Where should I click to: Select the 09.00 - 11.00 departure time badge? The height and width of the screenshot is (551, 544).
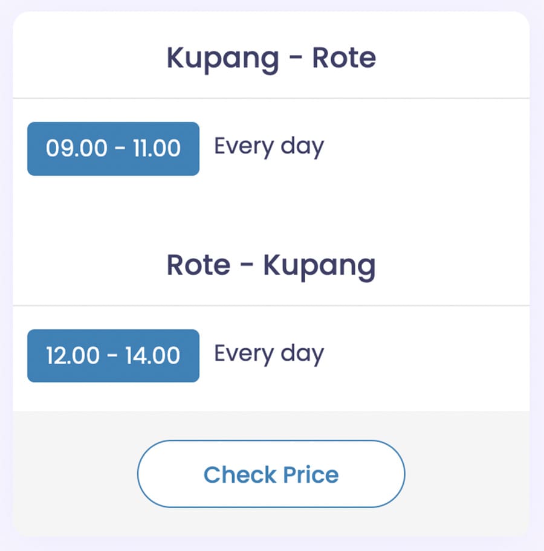pyautogui.click(x=113, y=149)
